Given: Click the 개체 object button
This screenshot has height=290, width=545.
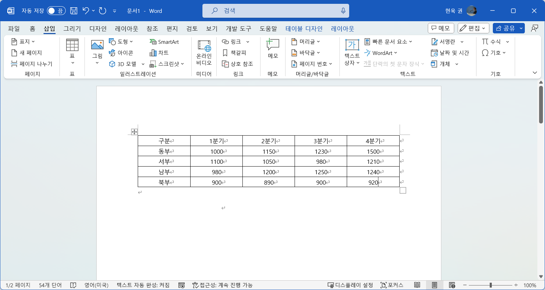Looking at the screenshot, I should tap(440, 64).
